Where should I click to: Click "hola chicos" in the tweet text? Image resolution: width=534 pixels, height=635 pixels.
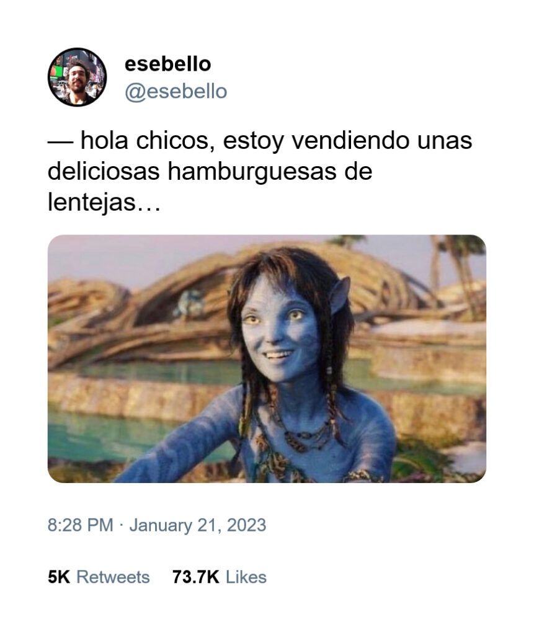click(x=145, y=141)
